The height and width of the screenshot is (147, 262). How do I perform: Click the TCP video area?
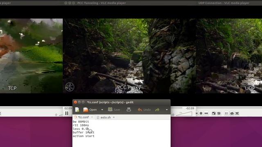(31, 56)
